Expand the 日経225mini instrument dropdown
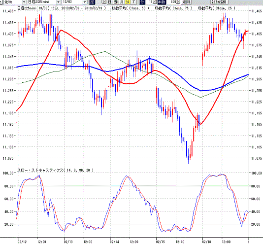This screenshot has height=244, width=263. coord(59,2)
